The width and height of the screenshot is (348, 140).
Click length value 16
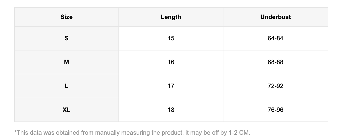click(x=171, y=62)
